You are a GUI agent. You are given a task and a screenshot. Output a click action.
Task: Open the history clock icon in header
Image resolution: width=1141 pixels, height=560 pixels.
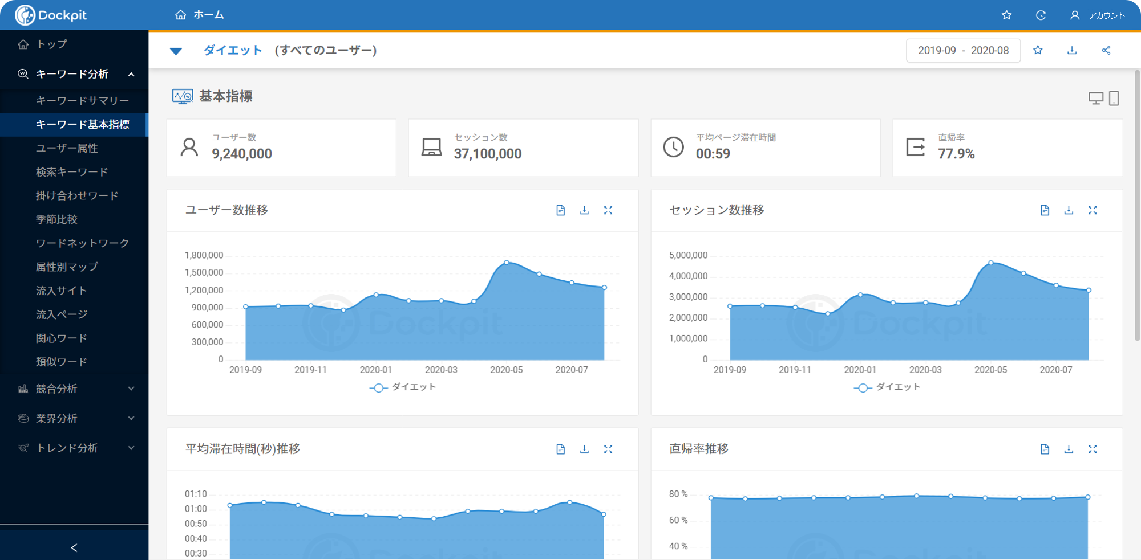1041,15
